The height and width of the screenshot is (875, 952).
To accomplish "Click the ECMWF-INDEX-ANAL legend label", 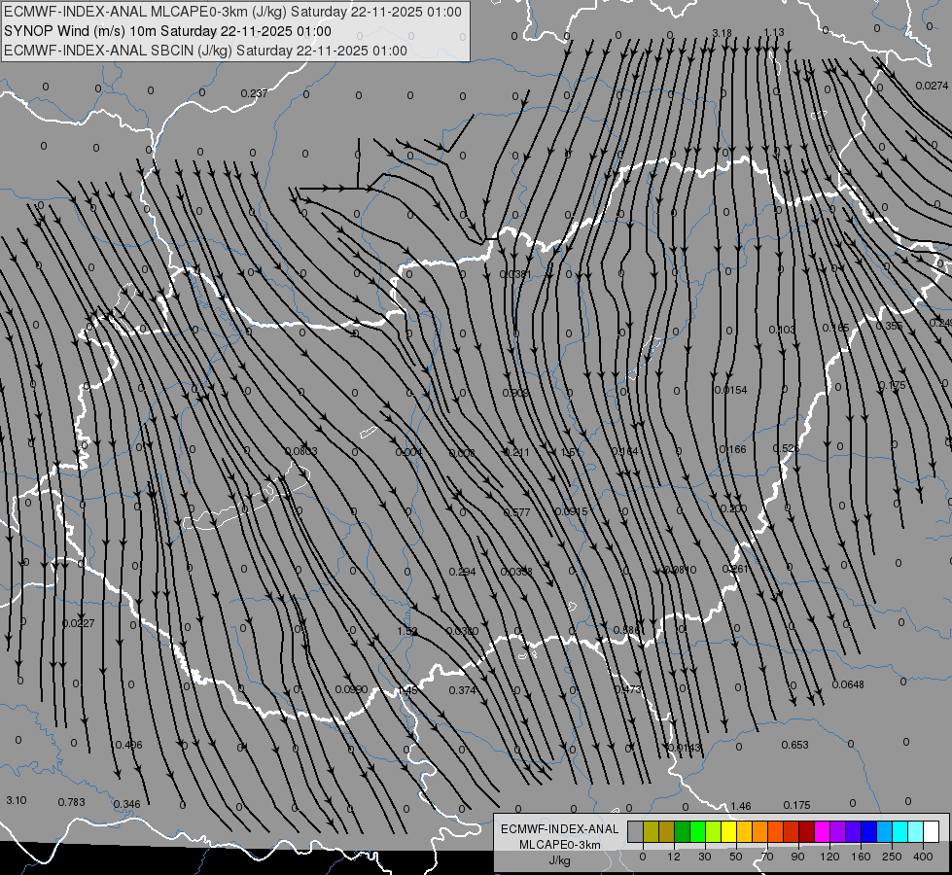I will (560, 829).
